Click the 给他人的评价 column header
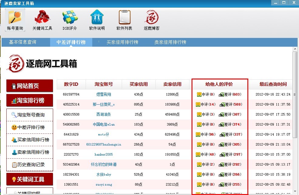The width and height of the screenshot is (299, 195). 219,84
